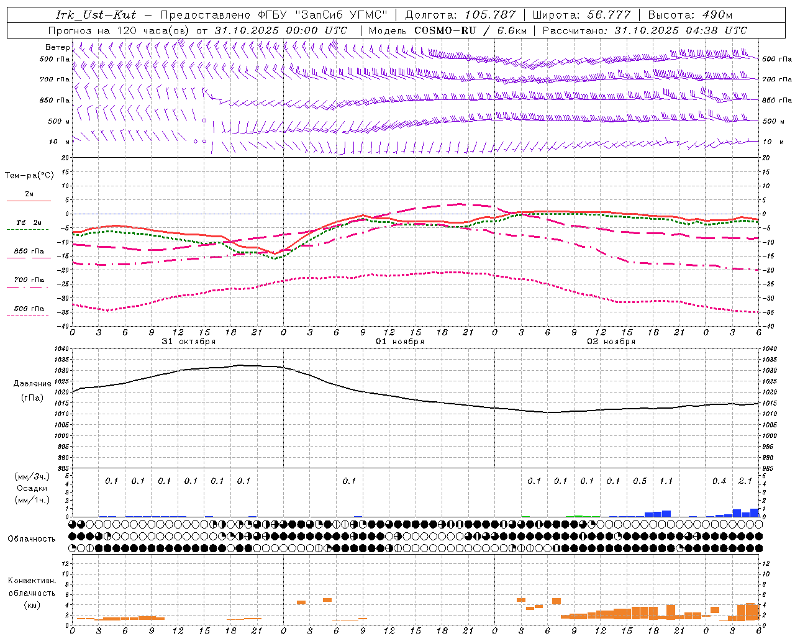795x636 pixels.
Task: Click the red line swatch under '2м' legend
Action: pyautogui.click(x=29, y=201)
